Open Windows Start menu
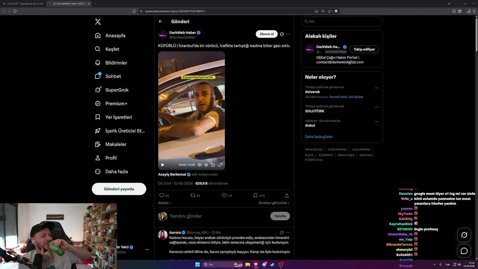Image resolution: width=478 pixels, height=269 pixels. point(198,265)
